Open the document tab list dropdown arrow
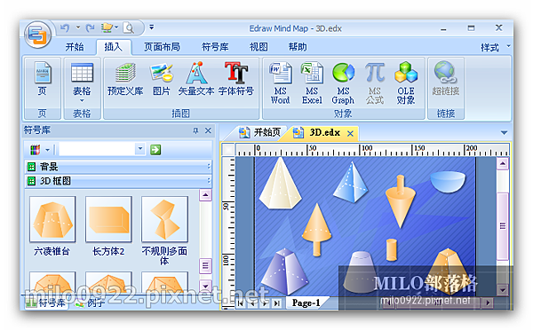The image size is (533, 330). (x=504, y=133)
